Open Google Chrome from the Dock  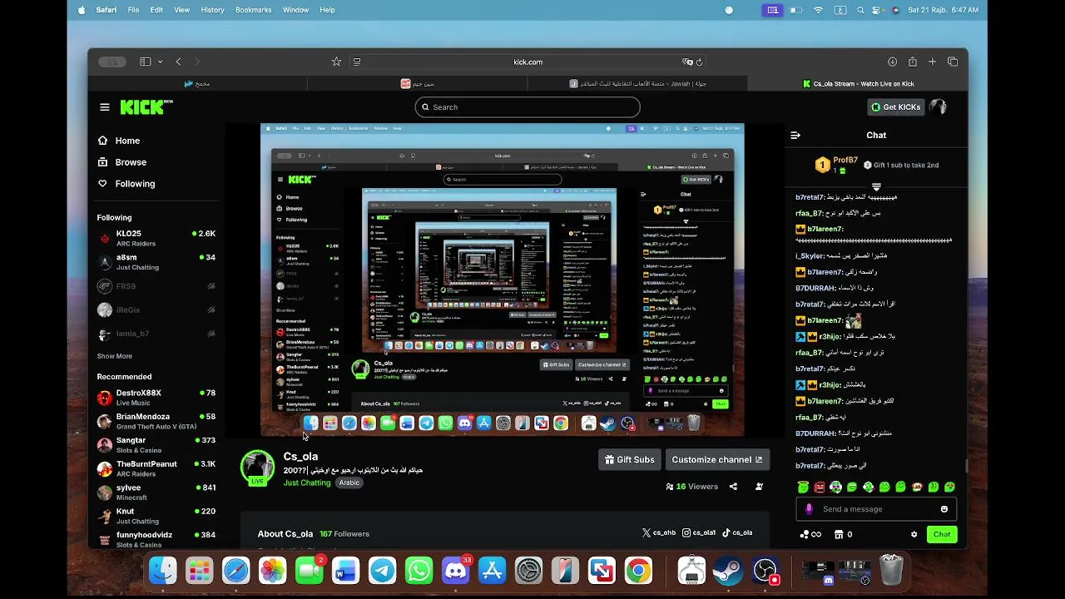click(x=639, y=571)
